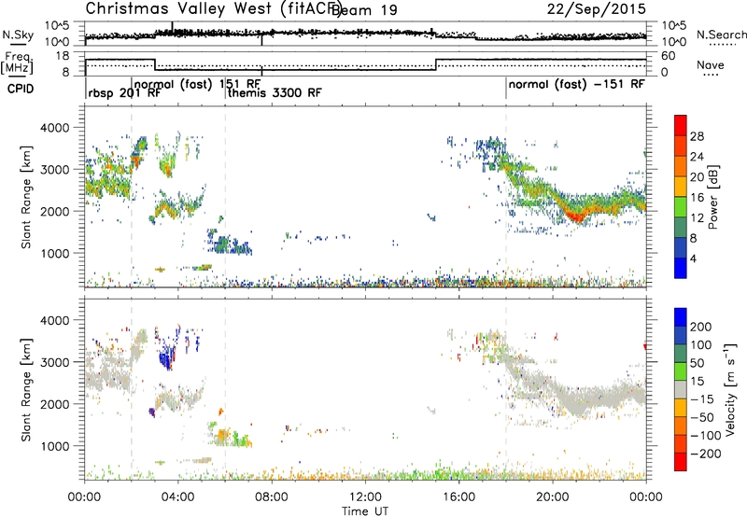747x517 pixels.
Task: Choose the 15–50 light green velocity segment
Action: click(681, 371)
